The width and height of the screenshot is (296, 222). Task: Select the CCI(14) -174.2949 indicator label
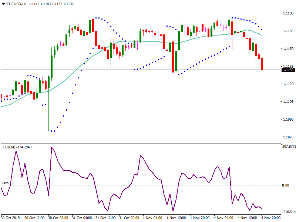click(x=17, y=147)
